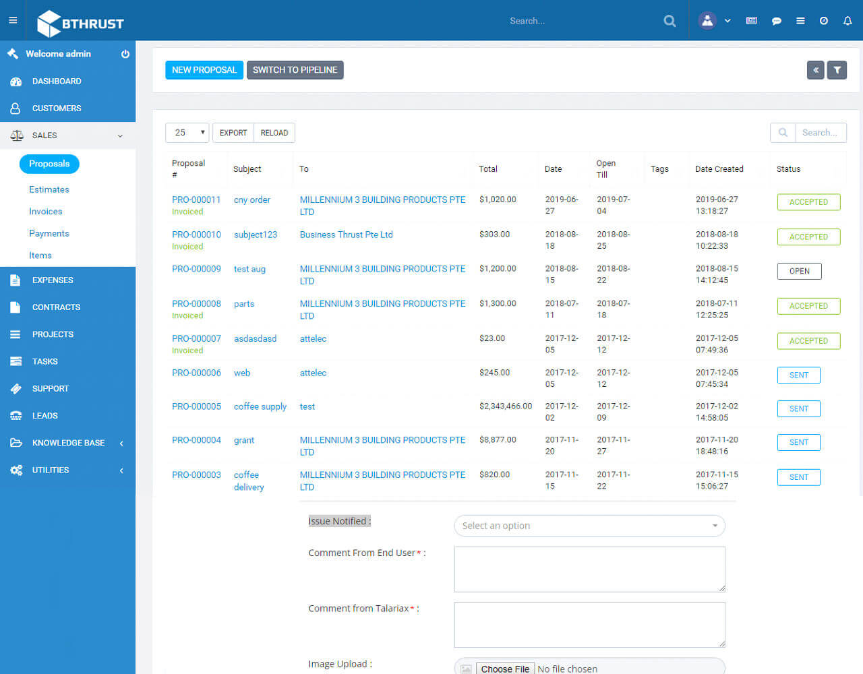Open the 'subject123' proposal link
863x674 pixels.
click(256, 235)
